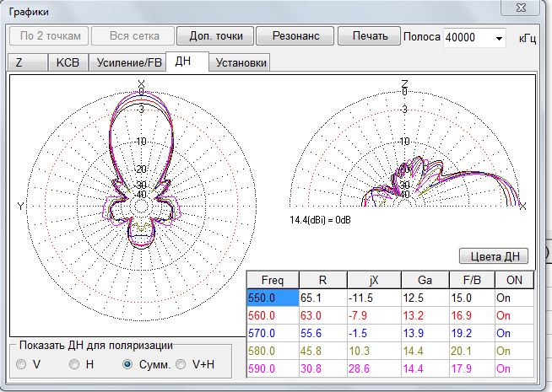552x392 pixels.
Task: Open the 'Установки' settings tab
Action: click(241, 63)
